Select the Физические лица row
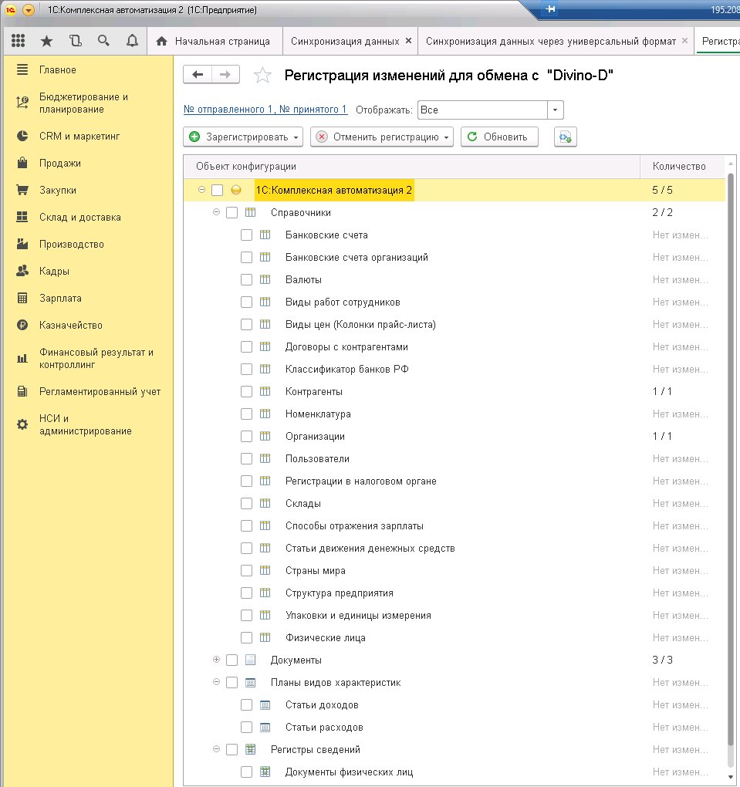Screen dimensions: 740x787 coord(454,638)
